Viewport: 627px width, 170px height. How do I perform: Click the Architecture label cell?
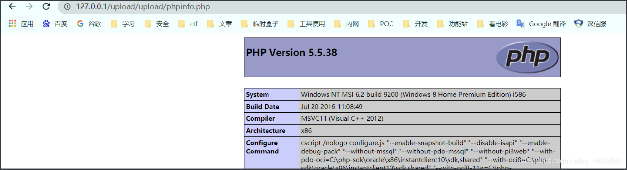click(x=271, y=130)
